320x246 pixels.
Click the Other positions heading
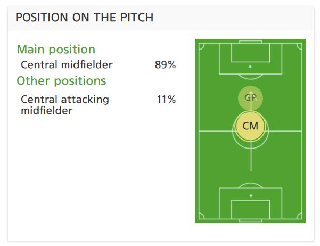tap(61, 81)
